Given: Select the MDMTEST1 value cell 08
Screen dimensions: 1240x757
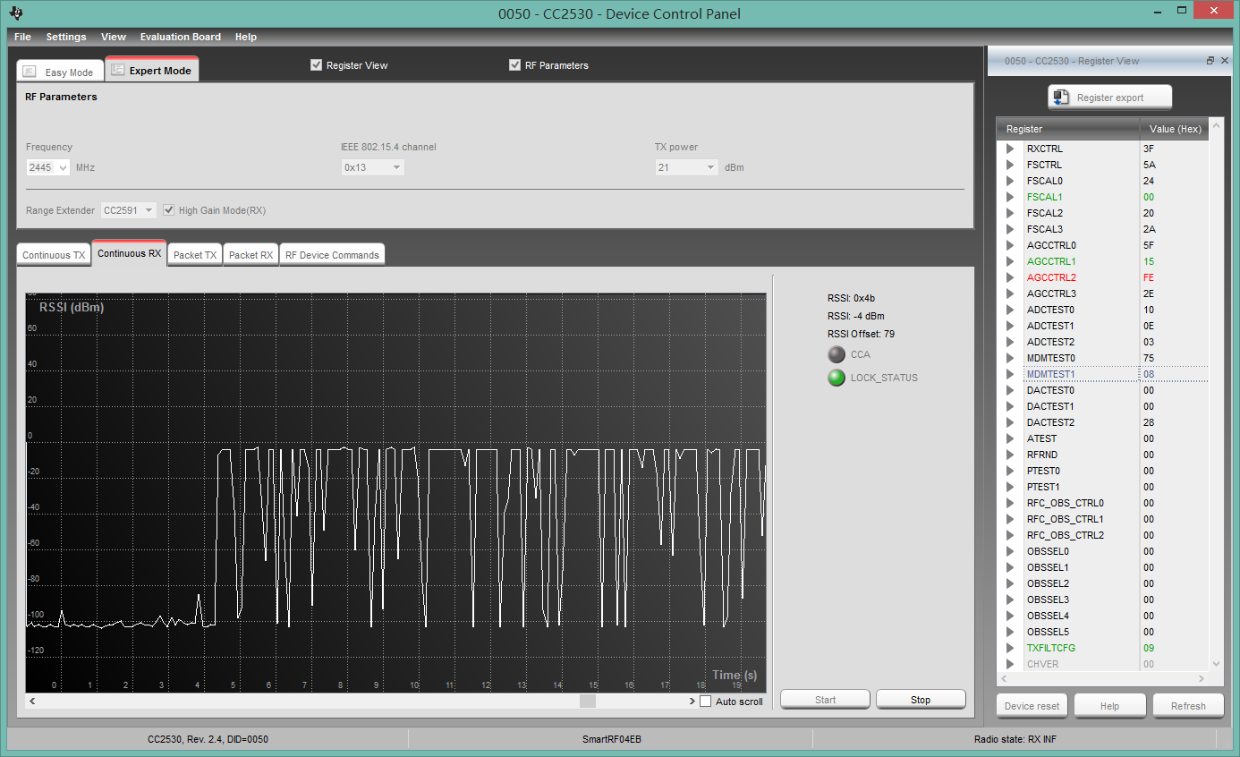Looking at the screenshot, I should pos(1175,374).
